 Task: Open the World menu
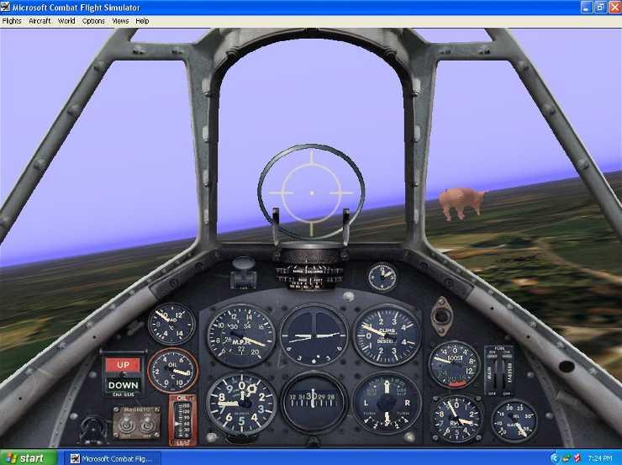[x=66, y=21]
